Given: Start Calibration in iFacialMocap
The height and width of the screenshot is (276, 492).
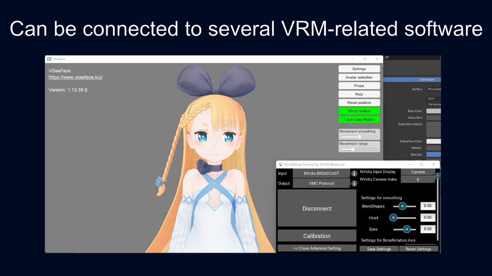Looking at the screenshot, I should [317, 236].
